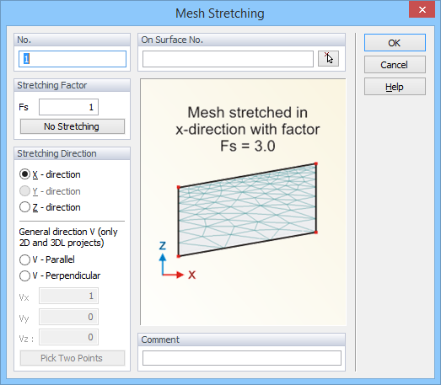Click the On Surface No. text field
The height and width of the screenshot is (385, 441).
point(228,59)
